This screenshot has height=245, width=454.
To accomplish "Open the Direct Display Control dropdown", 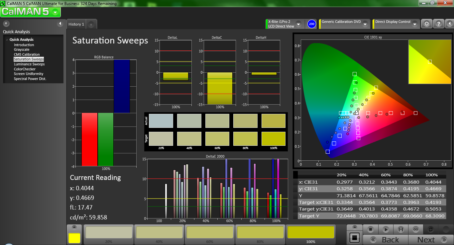I will tap(414, 24).
